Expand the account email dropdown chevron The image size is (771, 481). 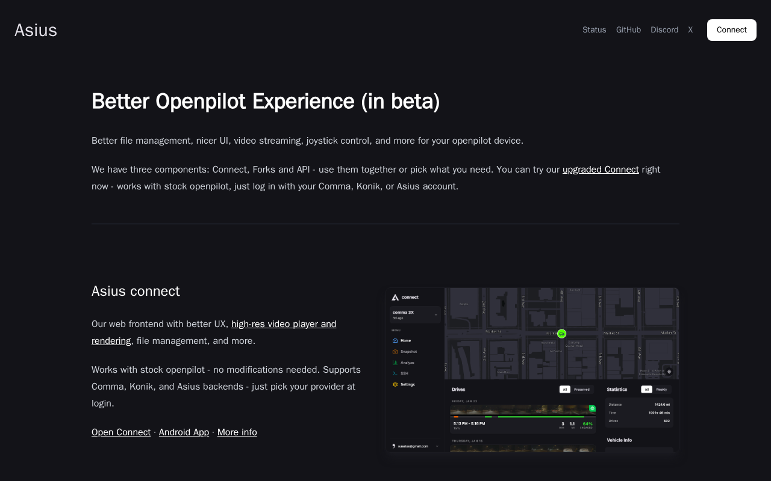[x=437, y=446]
